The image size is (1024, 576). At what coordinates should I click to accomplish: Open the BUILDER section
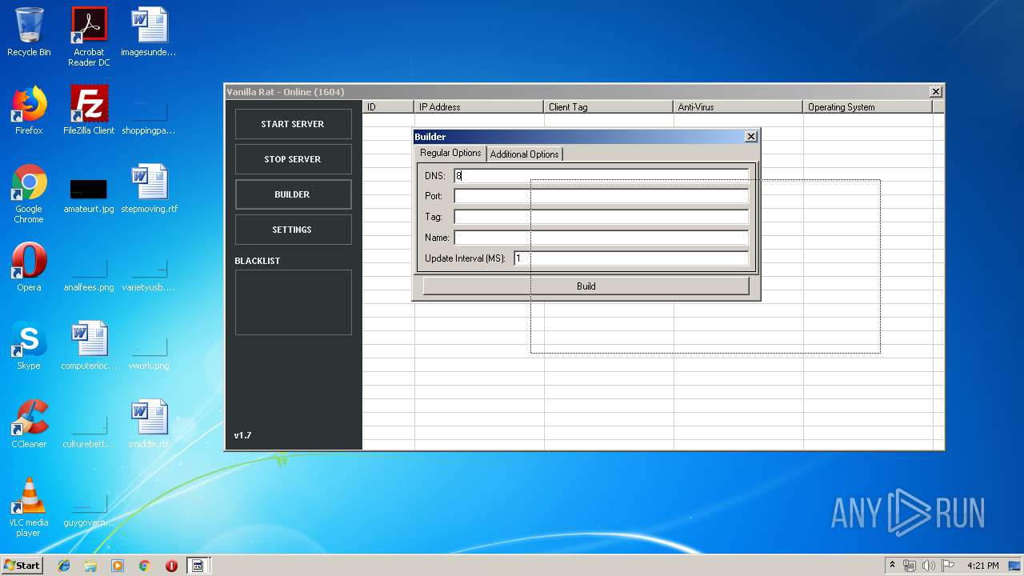click(293, 194)
